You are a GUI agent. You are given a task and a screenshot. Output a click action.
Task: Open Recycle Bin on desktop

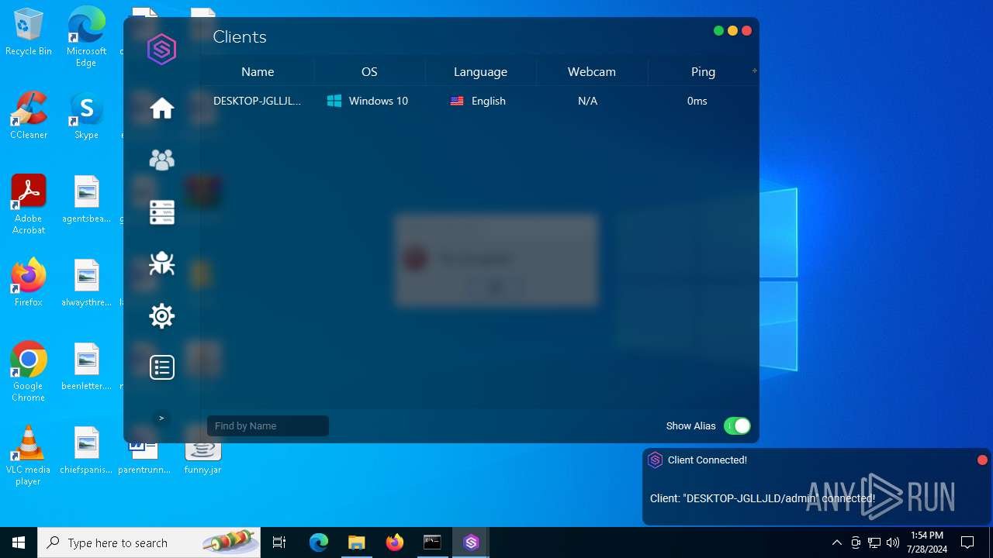tap(29, 33)
